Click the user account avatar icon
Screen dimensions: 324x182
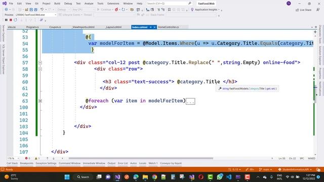tap(289, 4)
